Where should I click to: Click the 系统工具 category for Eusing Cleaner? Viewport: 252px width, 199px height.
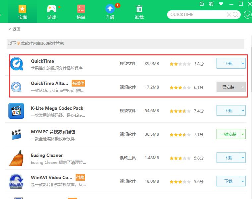tap(128, 158)
